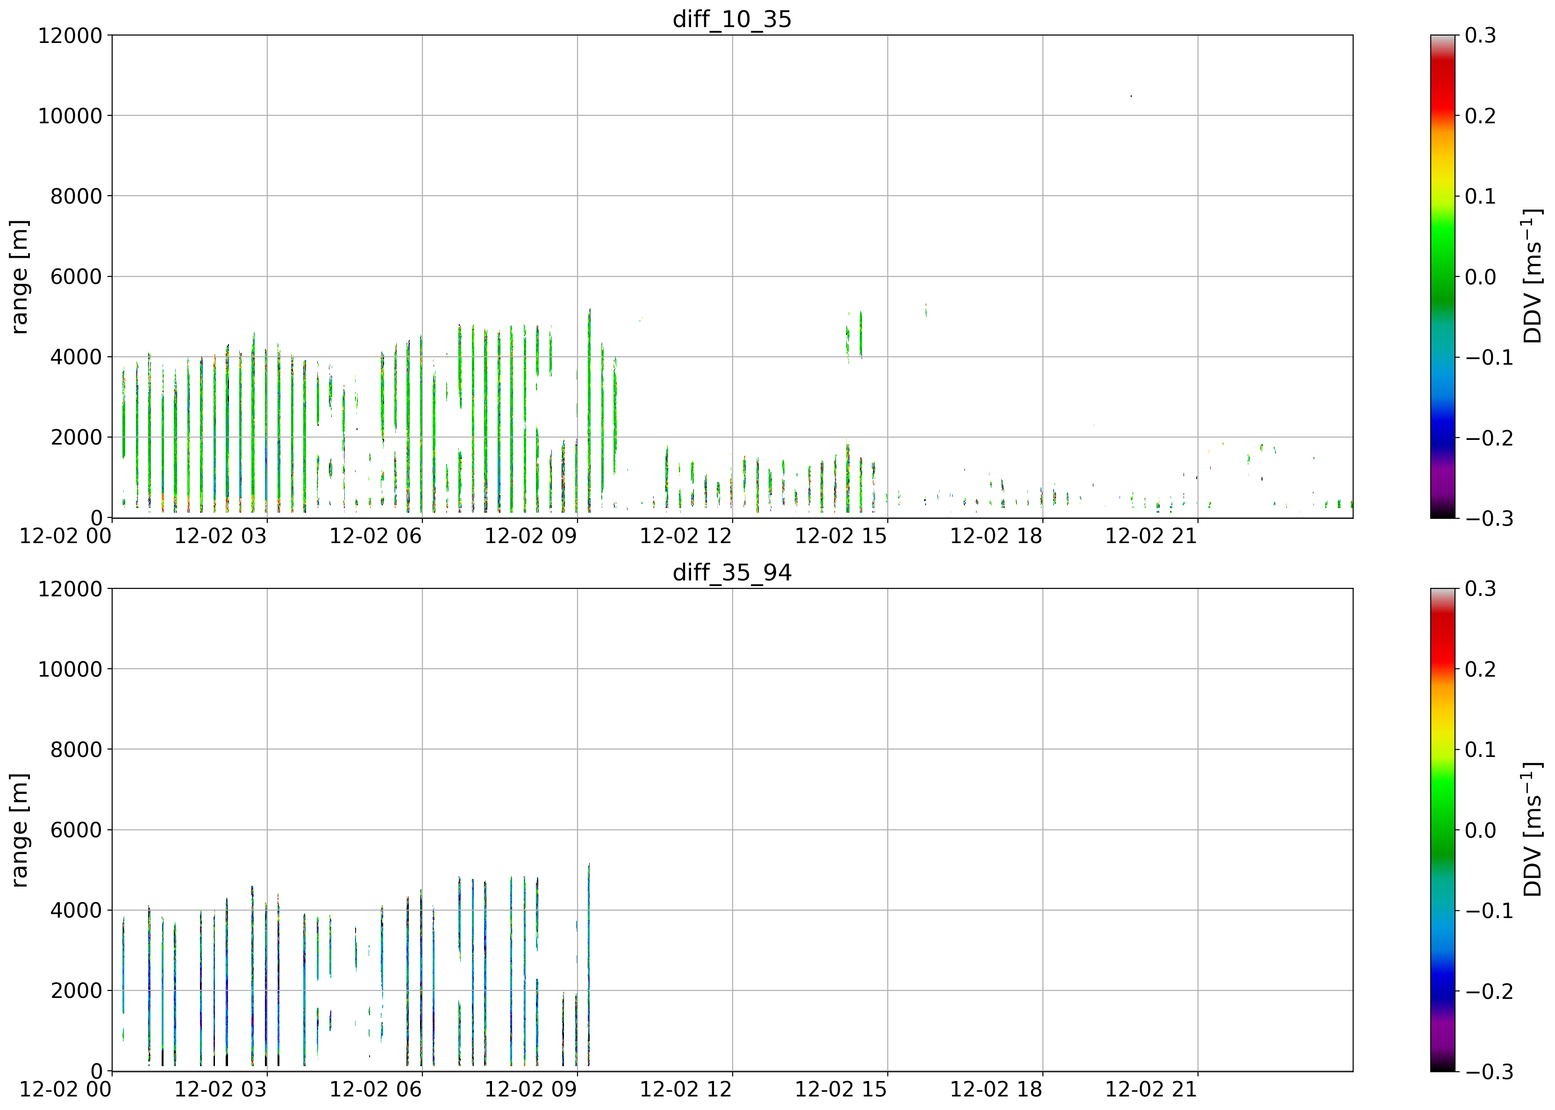Click the 4000 y-tick on diff_10_35 plot
Viewport: 1555px width, 1110px height.
point(76,357)
